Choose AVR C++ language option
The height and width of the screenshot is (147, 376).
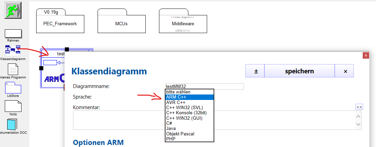(x=189, y=102)
